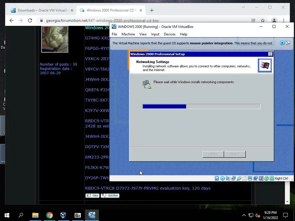Click the Windows logo icon in setup dialog
The width and height of the screenshot is (295, 221).
click(x=265, y=65)
